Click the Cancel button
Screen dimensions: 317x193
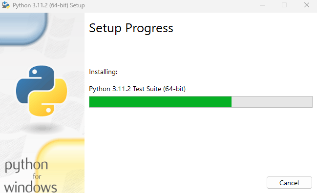pyautogui.click(x=289, y=183)
